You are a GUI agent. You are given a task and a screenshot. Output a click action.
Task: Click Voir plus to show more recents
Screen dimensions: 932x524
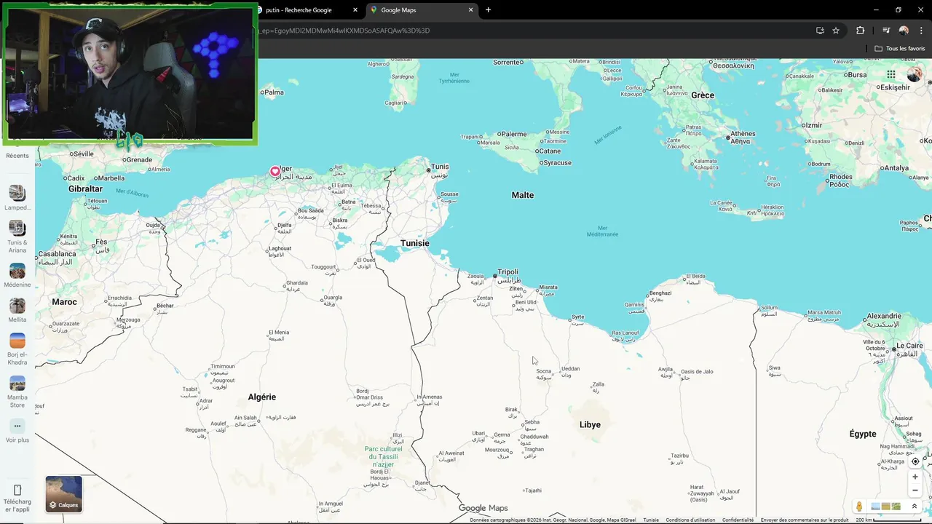point(17,432)
